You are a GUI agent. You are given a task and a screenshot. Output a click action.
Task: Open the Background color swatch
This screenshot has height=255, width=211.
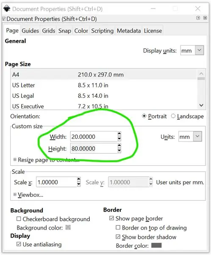(x=68, y=227)
